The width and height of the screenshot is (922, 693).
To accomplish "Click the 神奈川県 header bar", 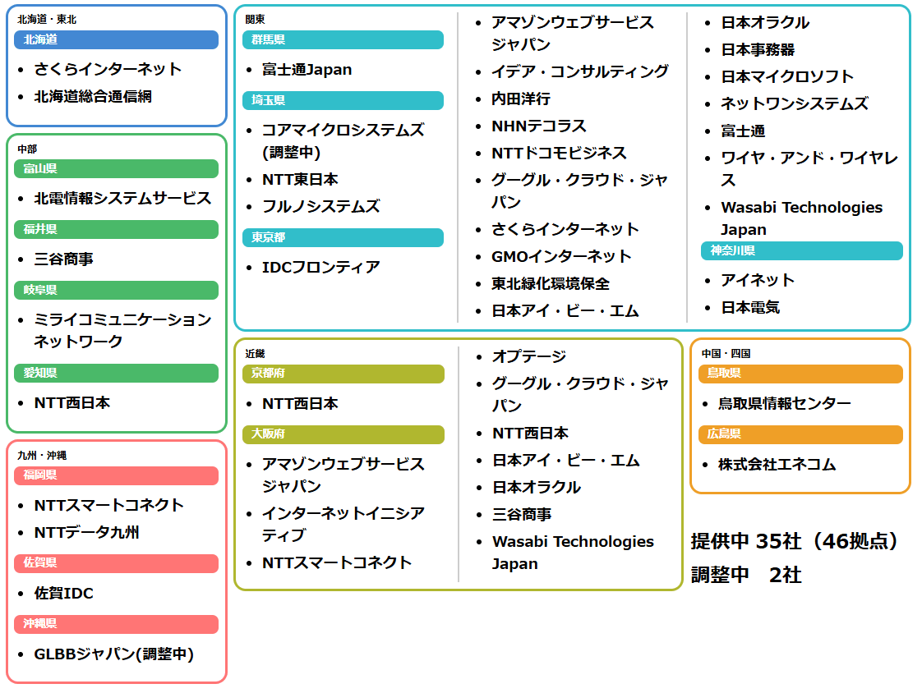I will pyautogui.click(x=802, y=251).
